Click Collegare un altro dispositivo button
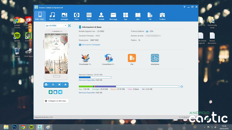Viewport: 232px width, 130px height. pos(56,101)
